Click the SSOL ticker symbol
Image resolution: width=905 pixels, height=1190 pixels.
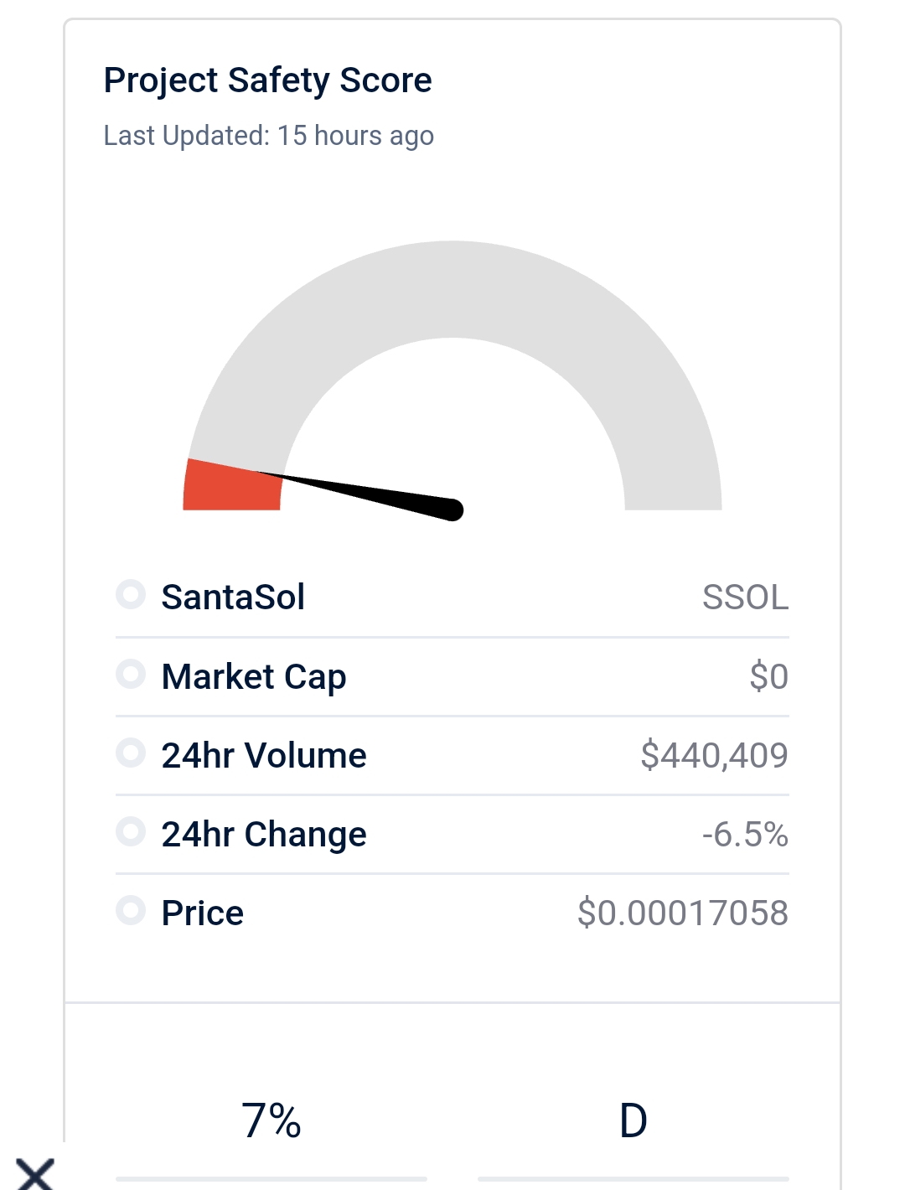745,598
